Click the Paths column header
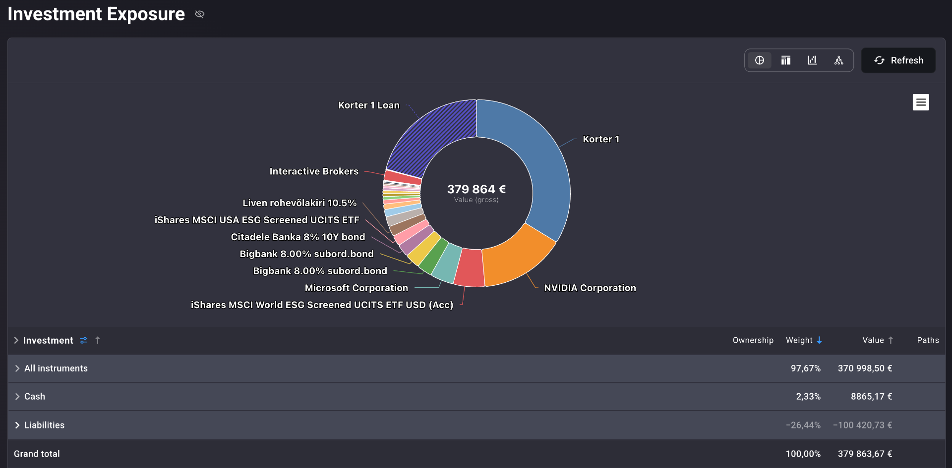952x468 pixels. pos(928,340)
